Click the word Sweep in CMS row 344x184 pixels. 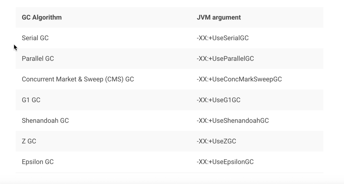click(93, 79)
